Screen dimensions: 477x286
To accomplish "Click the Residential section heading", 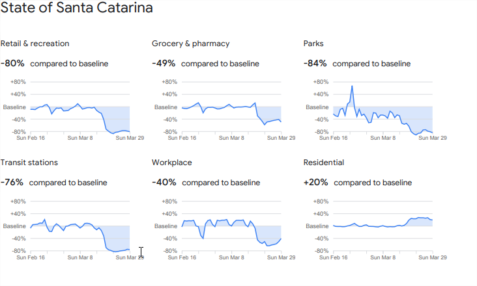I will pos(324,162).
